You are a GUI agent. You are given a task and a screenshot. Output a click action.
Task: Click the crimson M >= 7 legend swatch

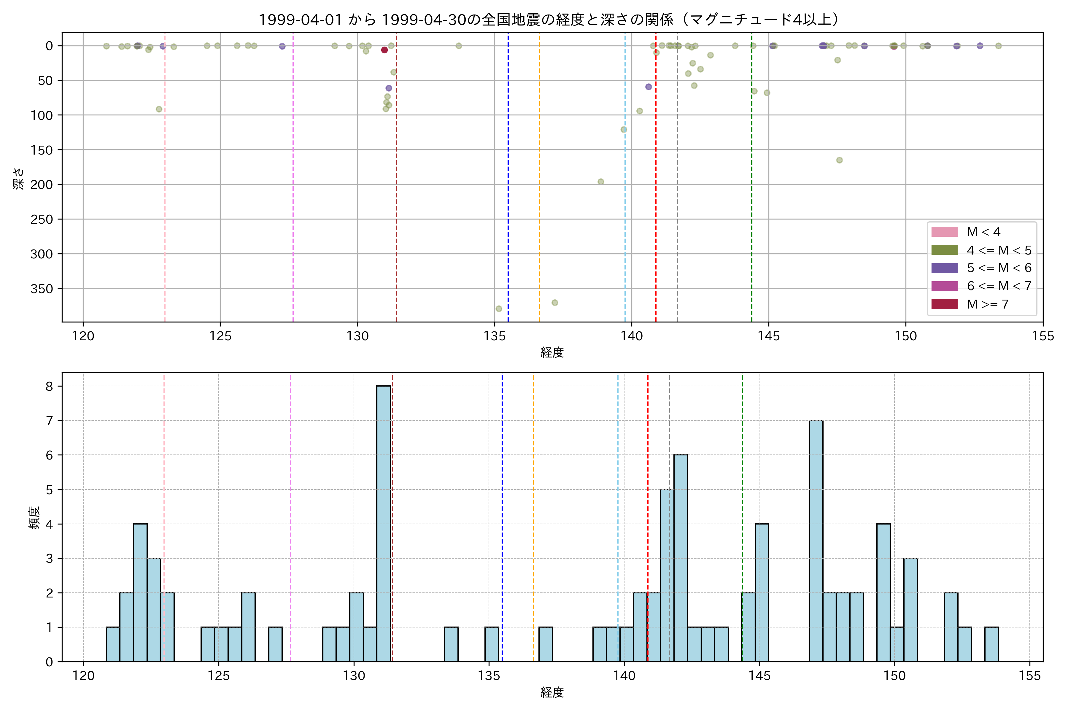pyautogui.click(x=944, y=304)
